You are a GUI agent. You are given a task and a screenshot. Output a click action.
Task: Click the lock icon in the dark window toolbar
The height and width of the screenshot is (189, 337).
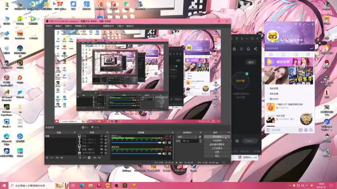234,49
